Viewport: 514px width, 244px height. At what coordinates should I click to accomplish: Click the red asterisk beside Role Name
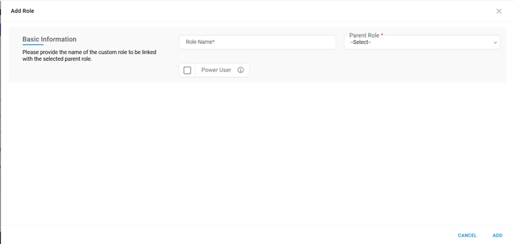click(213, 42)
